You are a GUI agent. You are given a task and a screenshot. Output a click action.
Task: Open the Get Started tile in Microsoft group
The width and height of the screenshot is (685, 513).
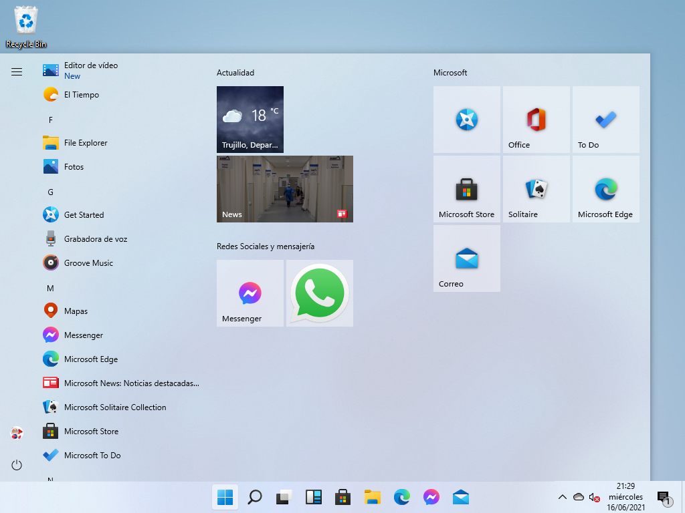pos(466,120)
